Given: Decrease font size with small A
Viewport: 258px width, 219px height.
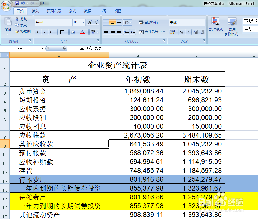Looking at the screenshot, I should pyautogui.click(x=96, y=22).
